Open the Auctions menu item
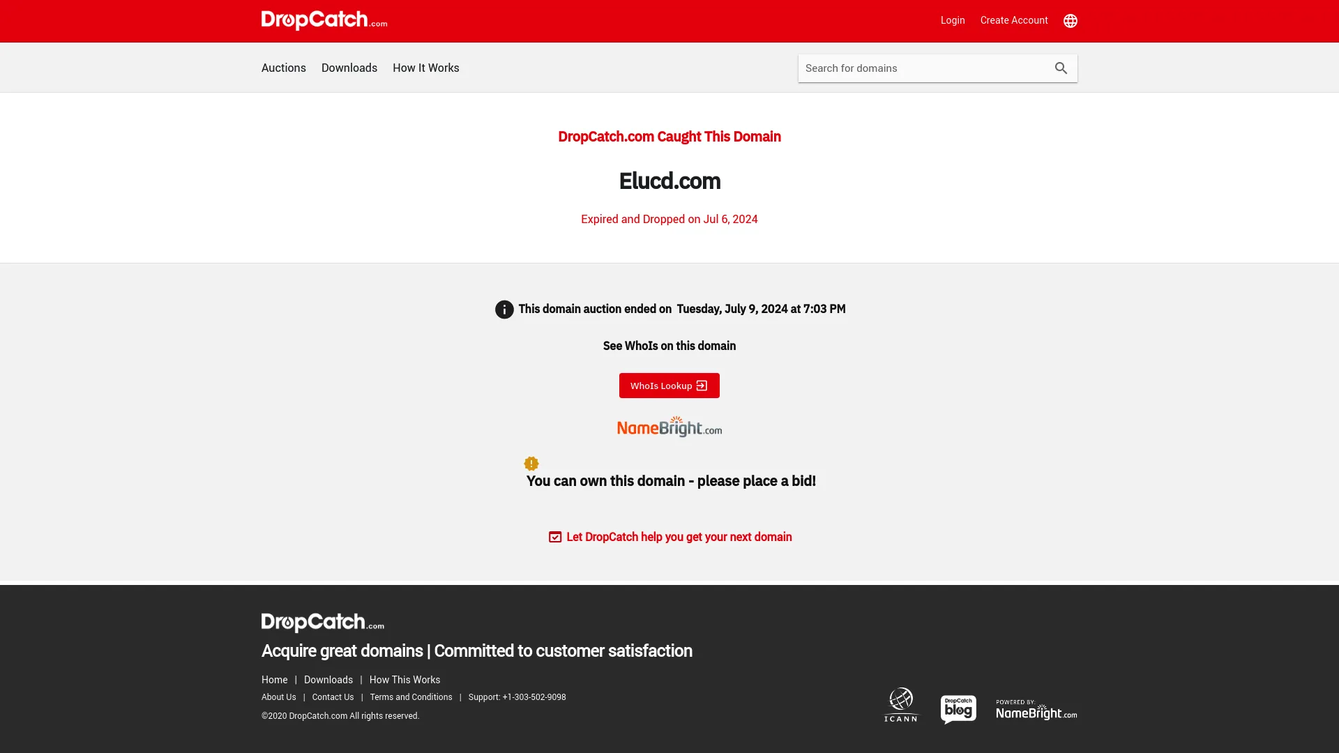1339x753 pixels. [283, 67]
